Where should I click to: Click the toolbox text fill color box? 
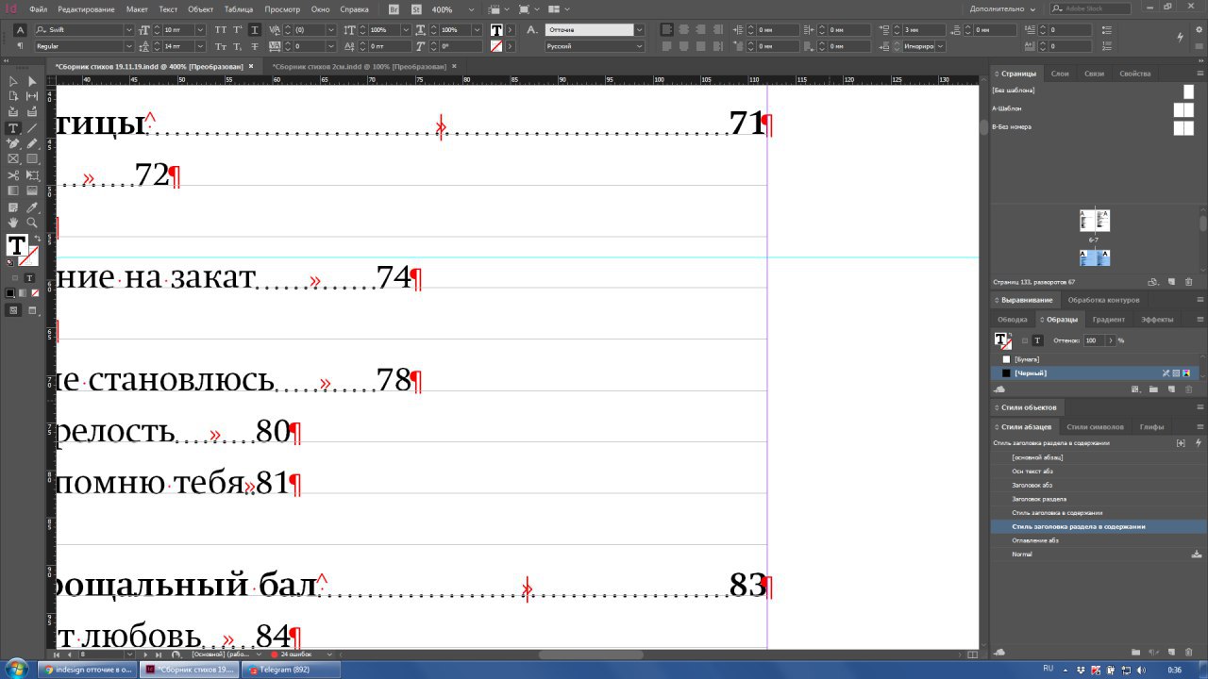[x=16, y=246]
